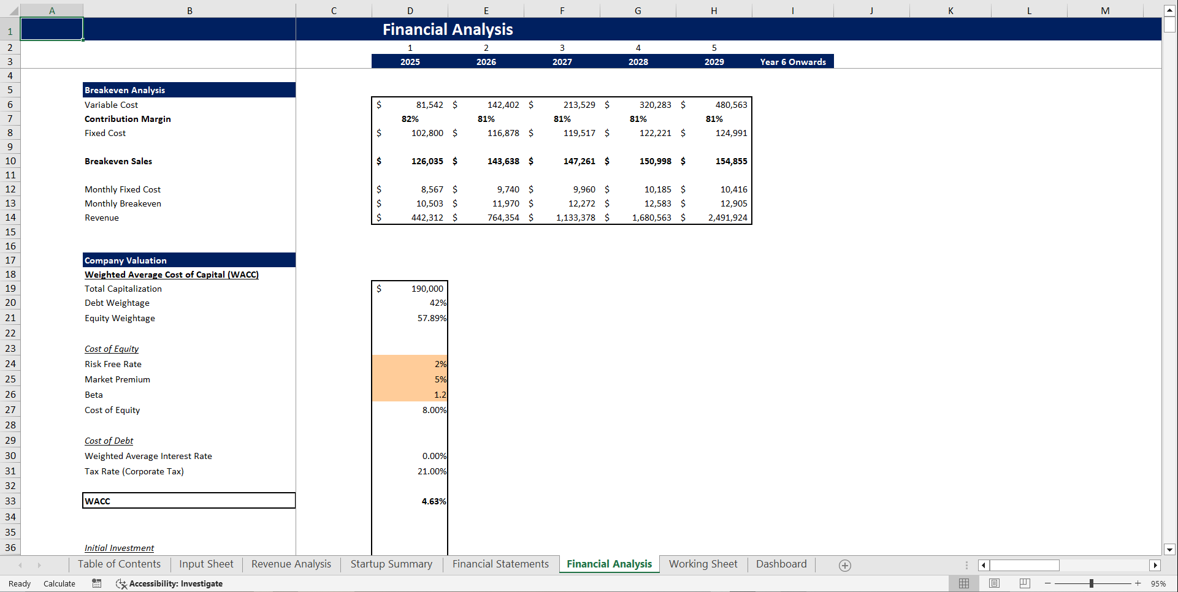The height and width of the screenshot is (592, 1178).
Task: Select the Normal view icon
Action: tap(963, 583)
